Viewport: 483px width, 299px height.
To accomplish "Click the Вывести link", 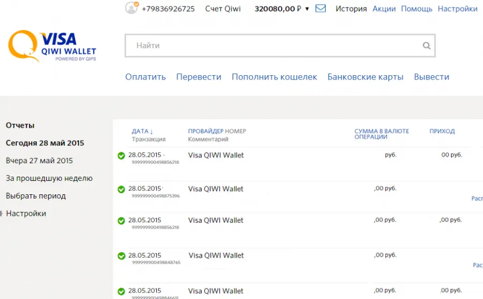I will pyautogui.click(x=431, y=77).
